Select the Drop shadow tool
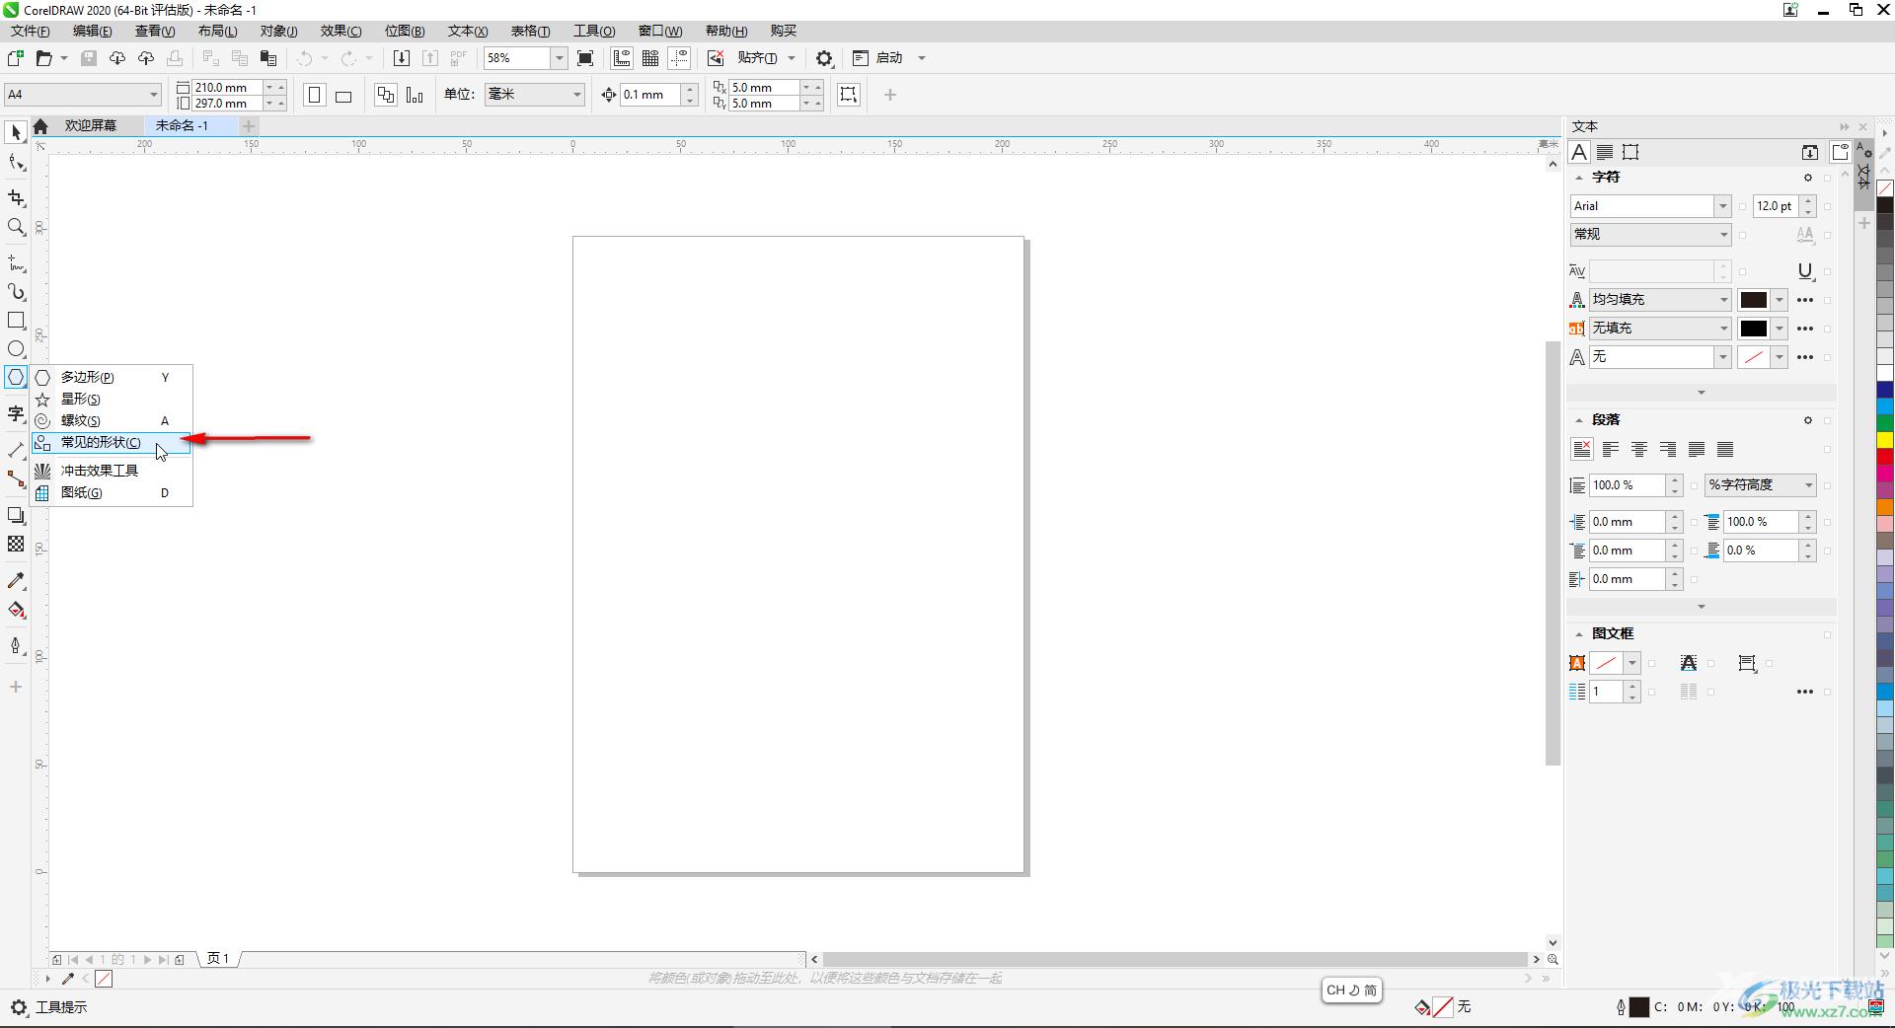Viewport: 1895px width, 1028px height. tap(16, 515)
